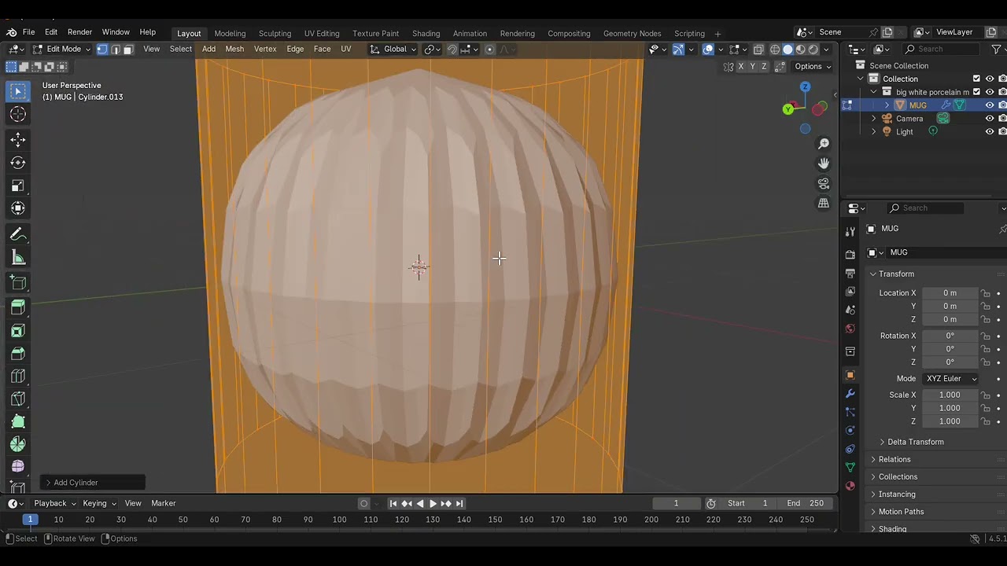Screen dimensions: 1007x566
Task: Select the Transform tool
Action: pos(18,208)
